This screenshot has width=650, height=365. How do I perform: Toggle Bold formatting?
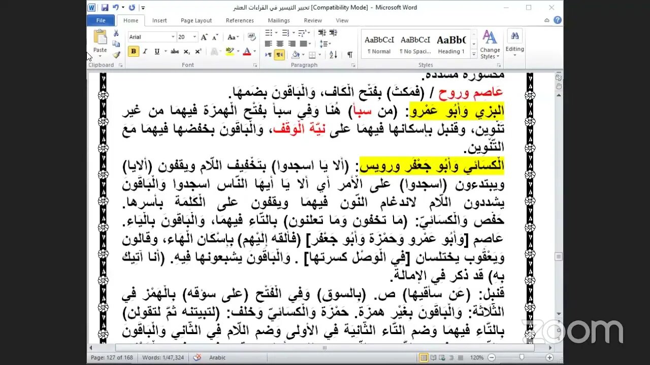(x=134, y=51)
